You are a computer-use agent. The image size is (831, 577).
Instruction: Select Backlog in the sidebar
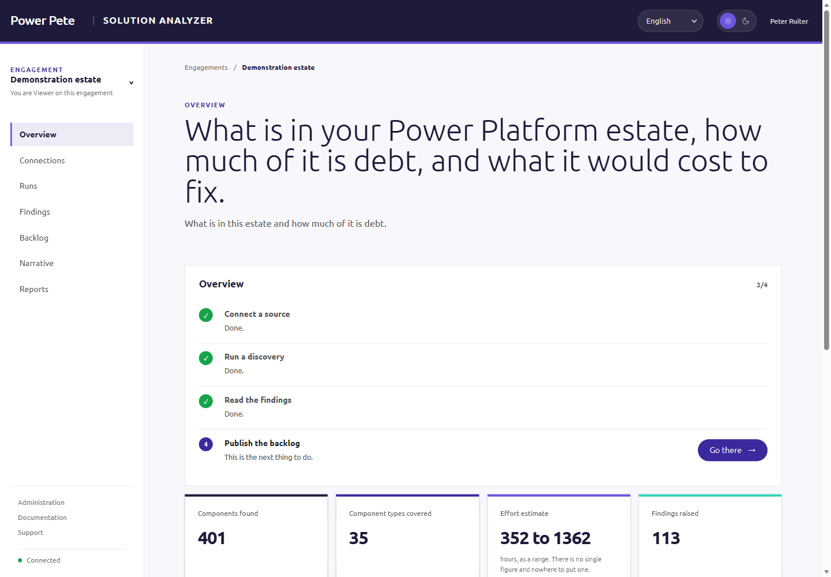tap(72, 238)
